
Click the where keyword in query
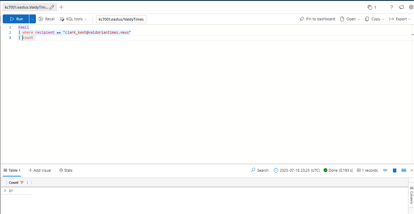click(28, 32)
